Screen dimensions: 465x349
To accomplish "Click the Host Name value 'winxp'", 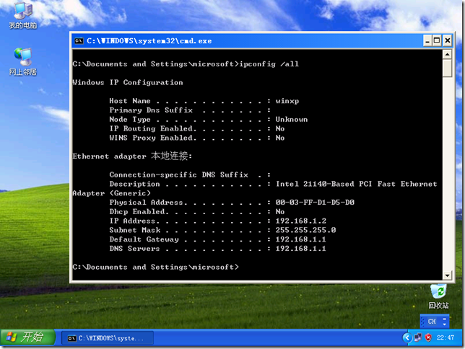I will (x=287, y=101).
